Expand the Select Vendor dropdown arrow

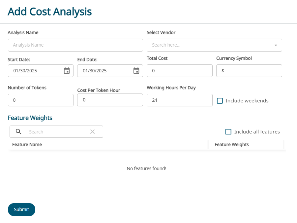pyautogui.click(x=276, y=45)
